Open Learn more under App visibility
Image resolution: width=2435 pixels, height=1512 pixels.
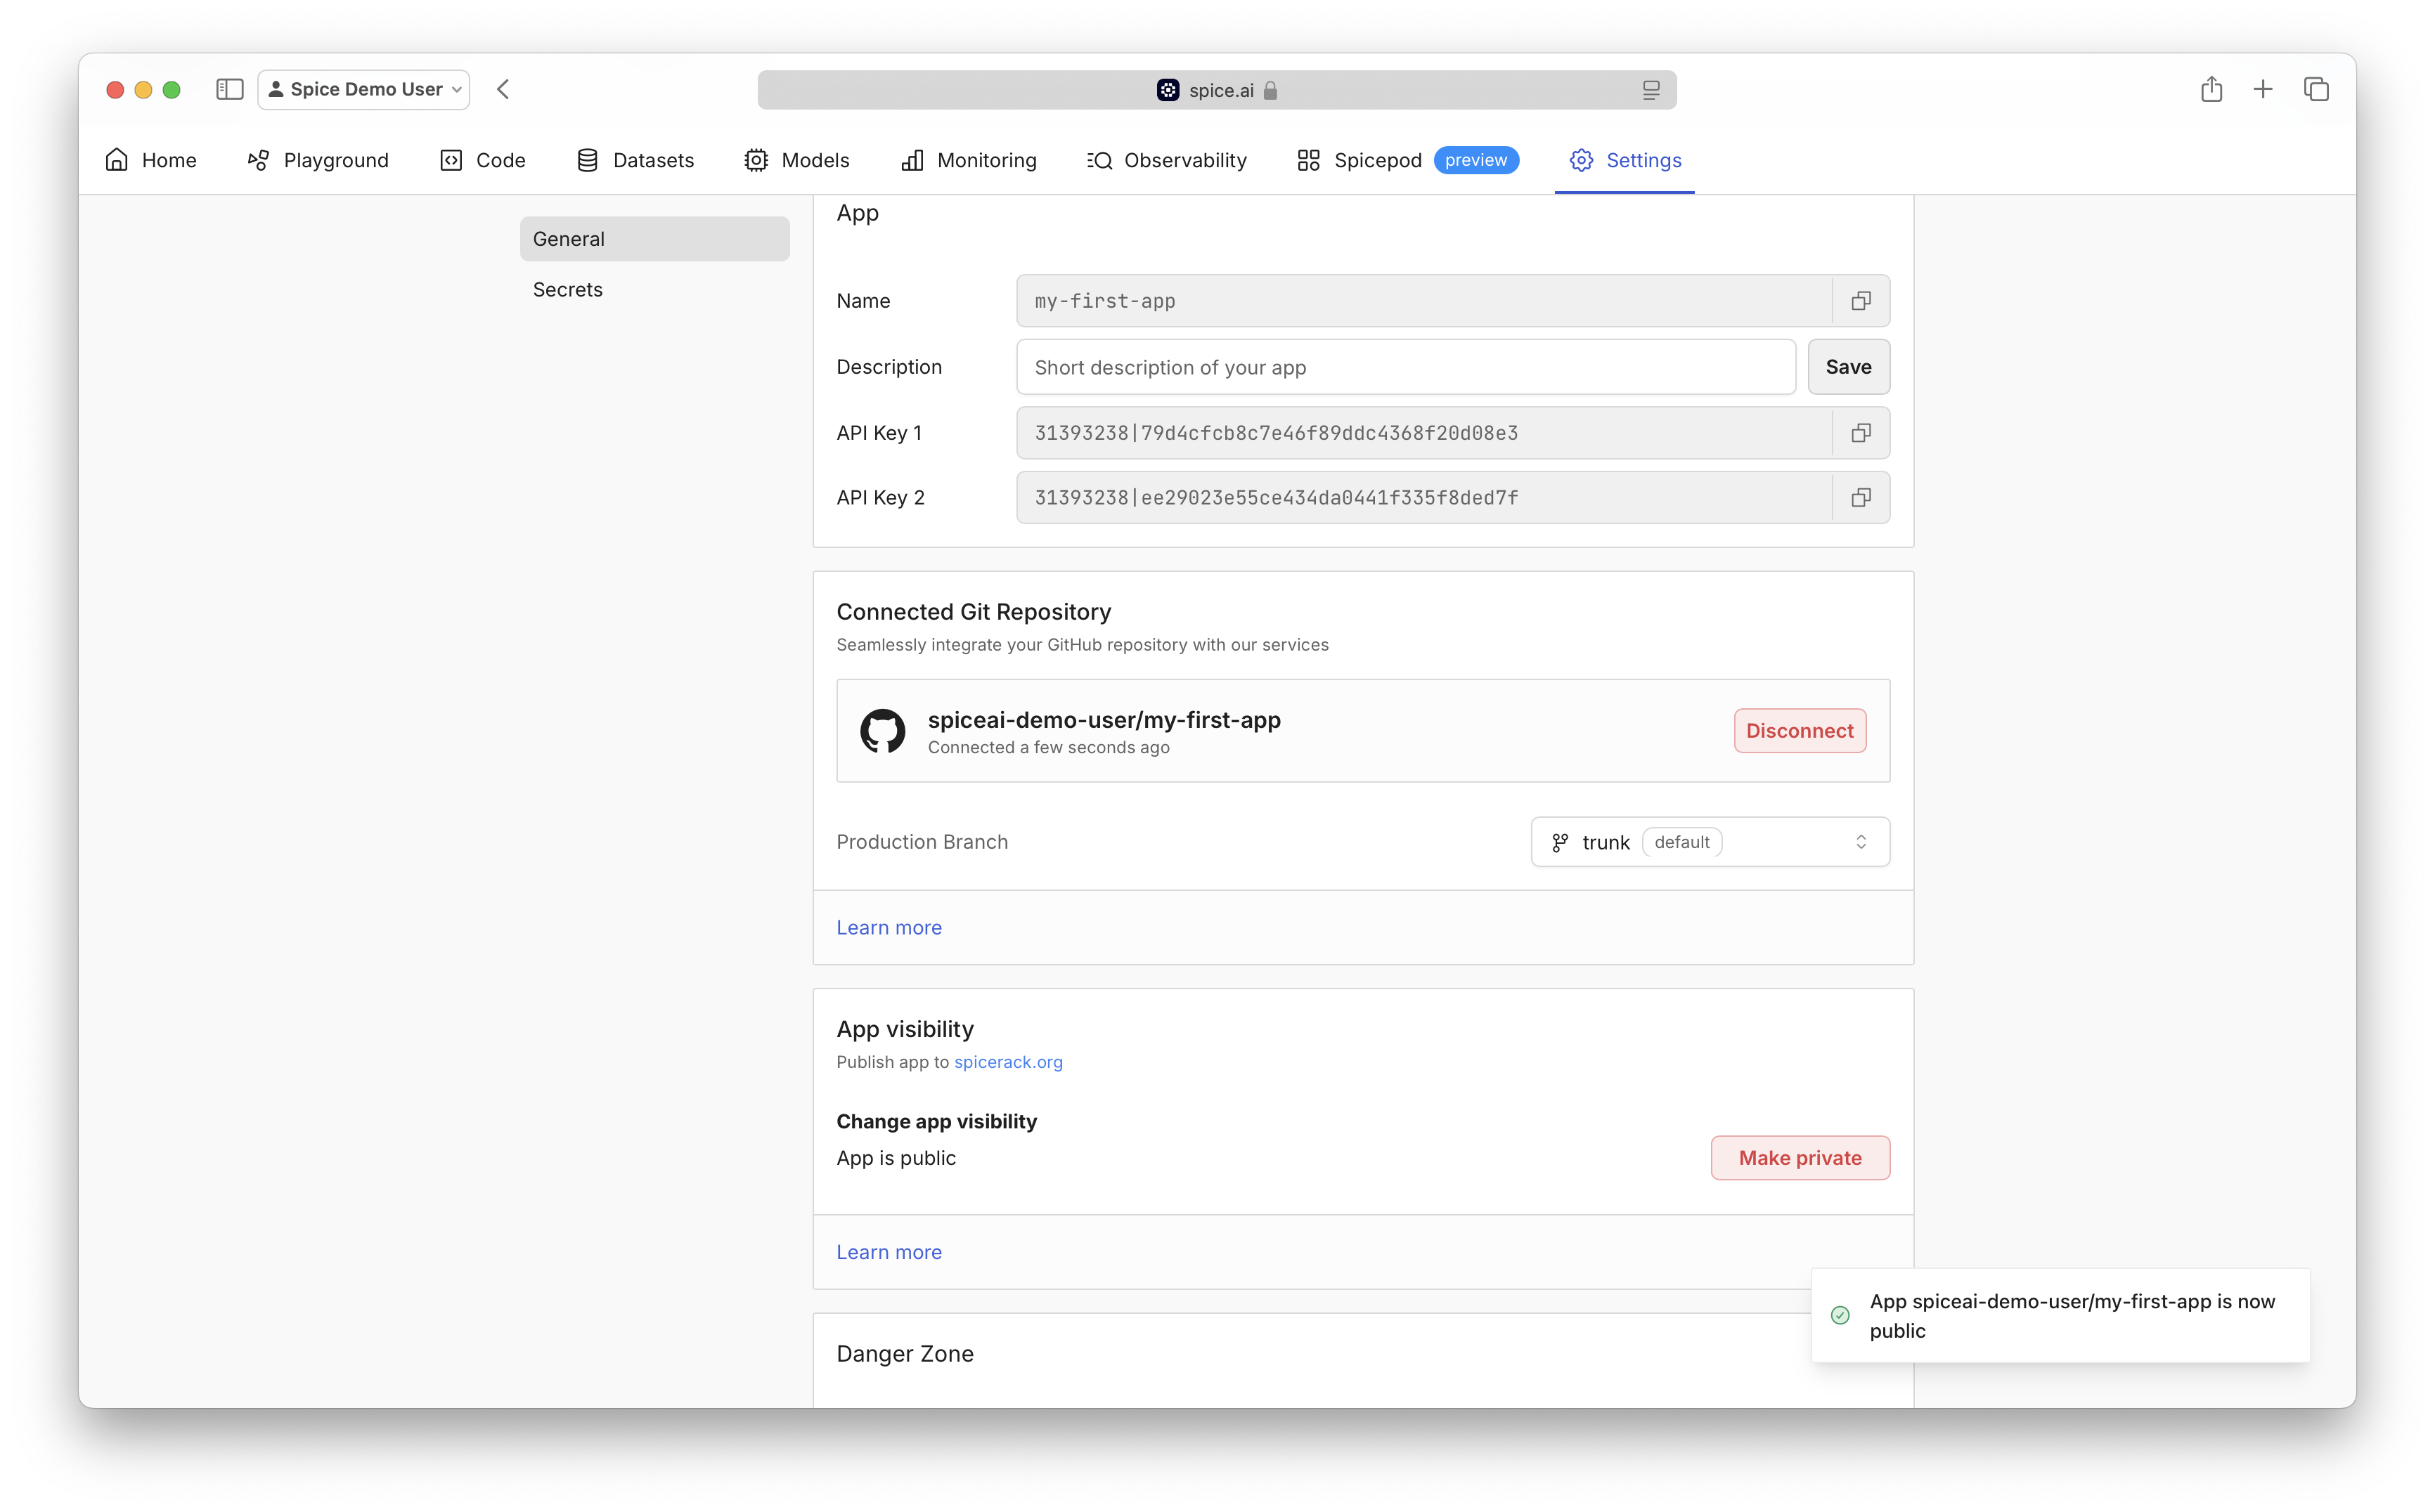pos(889,1252)
